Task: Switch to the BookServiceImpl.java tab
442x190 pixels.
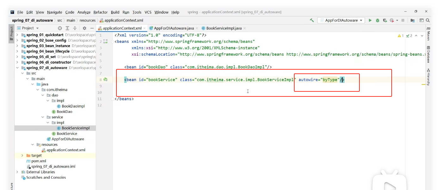Action: pos(224,28)
